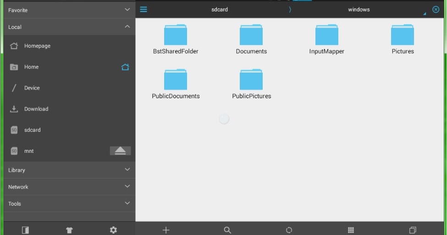Screen dimensions: 447x235
Task: Click the Favorite header label
Action: 18,10
